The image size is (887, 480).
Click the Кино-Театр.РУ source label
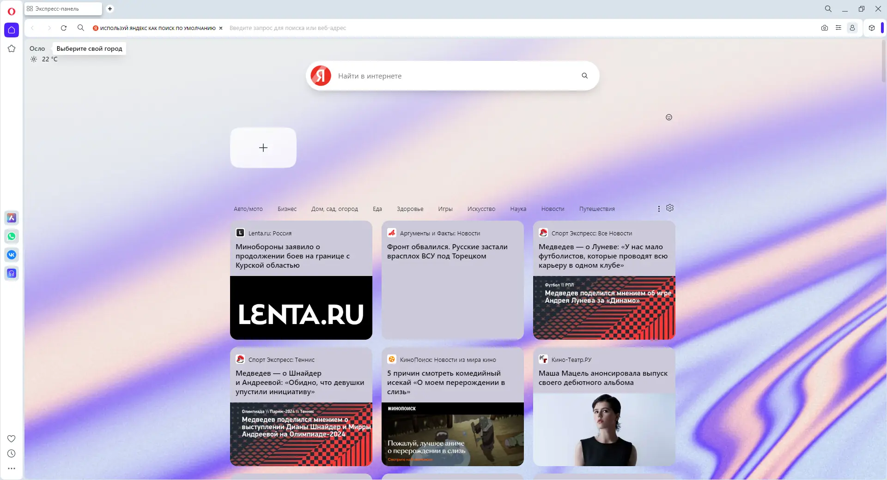click(571, 360)
